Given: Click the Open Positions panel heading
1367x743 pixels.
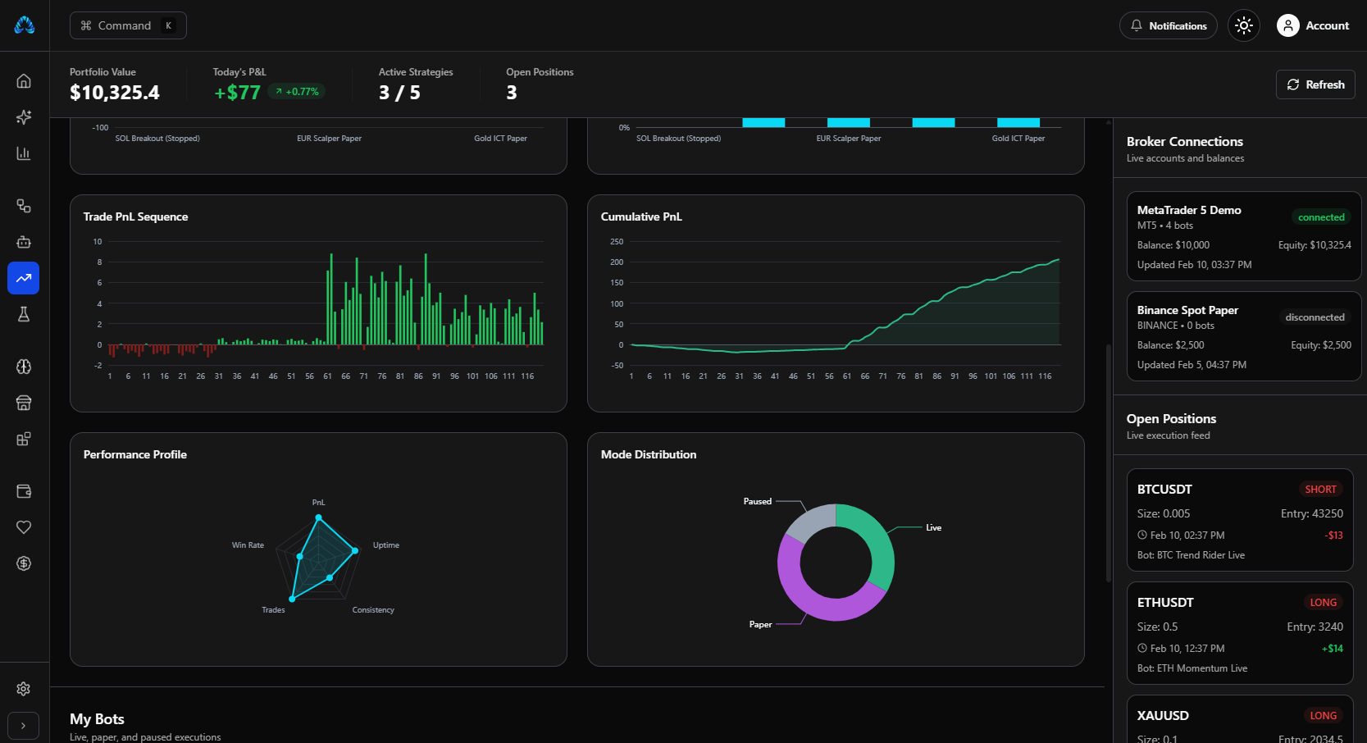Looking at the screenshot, I should pyautogui.click(x=1171, y=419).
